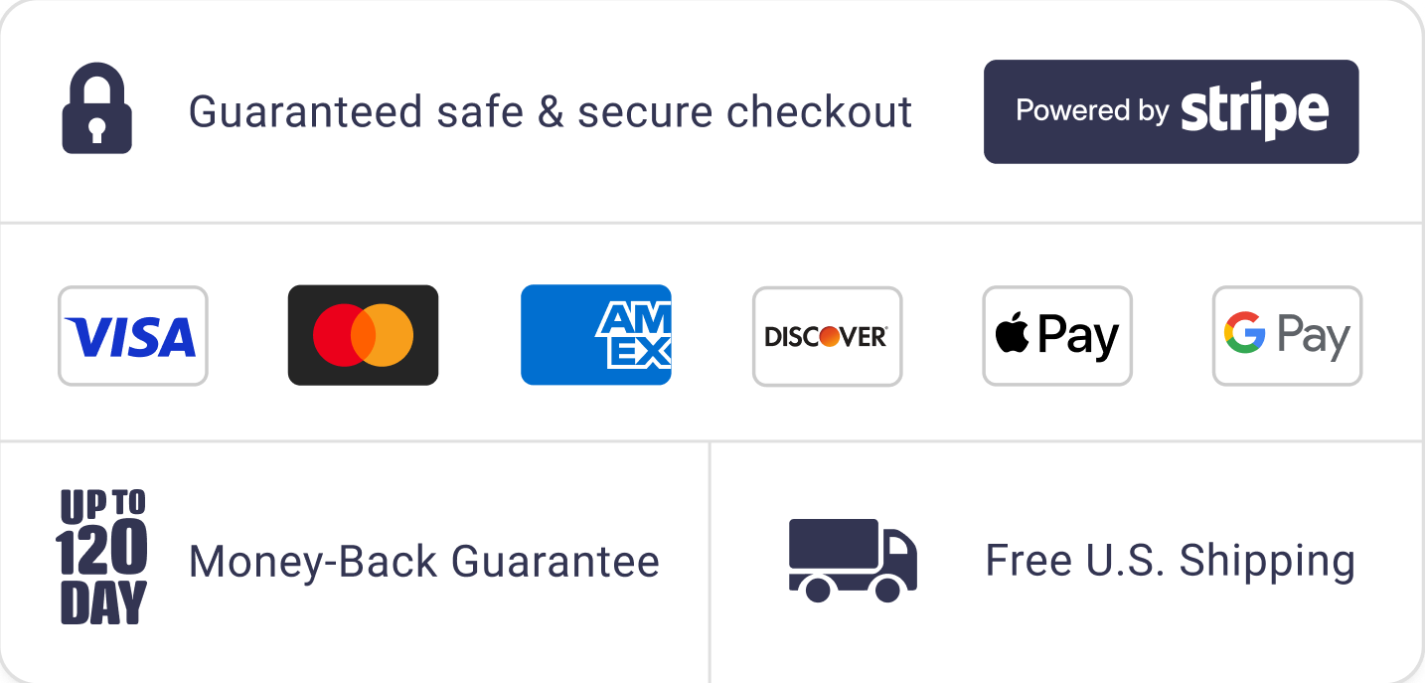
Task: Click the Powered by Stripe badge
Action: (1171, 111)
